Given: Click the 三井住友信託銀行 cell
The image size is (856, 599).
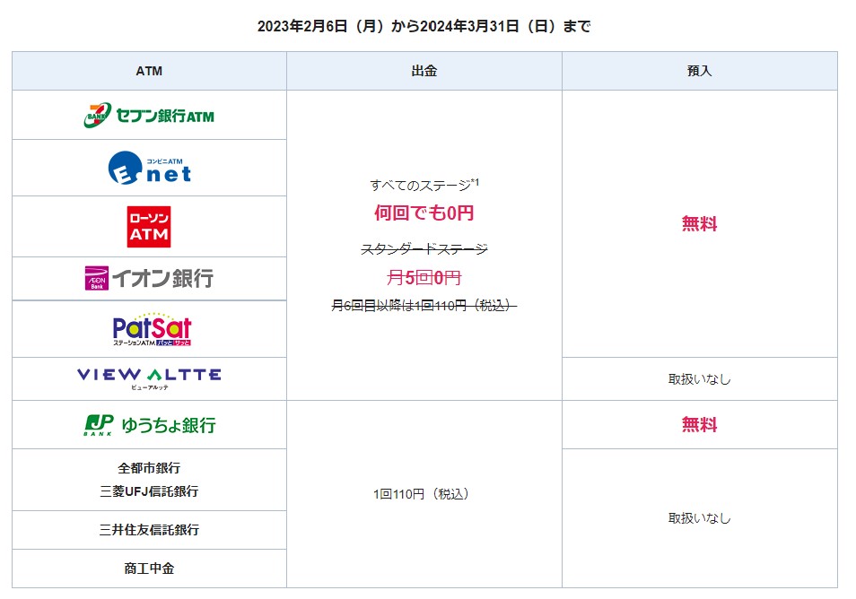Looking at the screenshot, I should click(149, 530).
